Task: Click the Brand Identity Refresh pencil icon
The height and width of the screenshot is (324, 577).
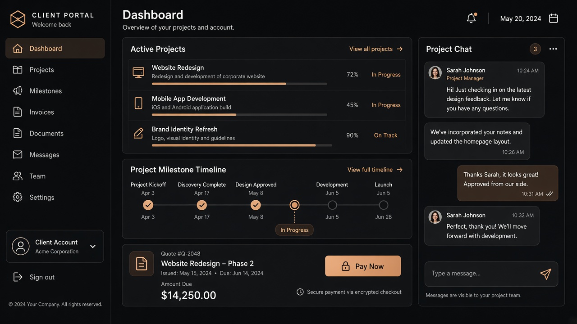Action: (138, 133)
